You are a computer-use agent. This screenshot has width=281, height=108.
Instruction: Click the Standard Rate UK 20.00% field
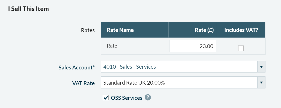(179, 83)
